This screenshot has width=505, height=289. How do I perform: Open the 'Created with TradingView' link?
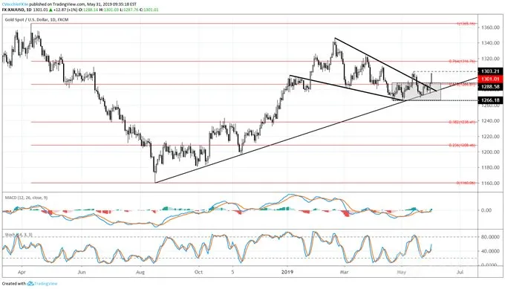30,284
